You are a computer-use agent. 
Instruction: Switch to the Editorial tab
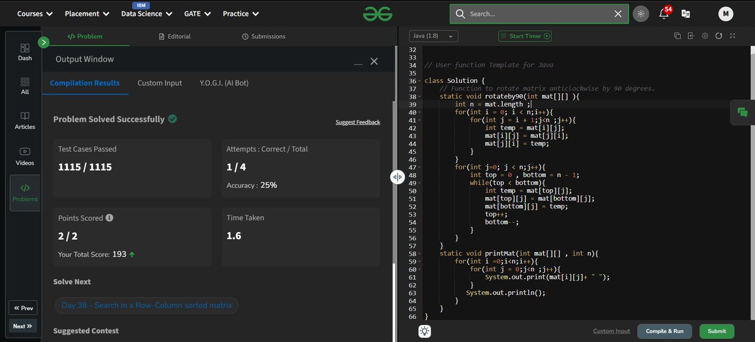(175, 36)
